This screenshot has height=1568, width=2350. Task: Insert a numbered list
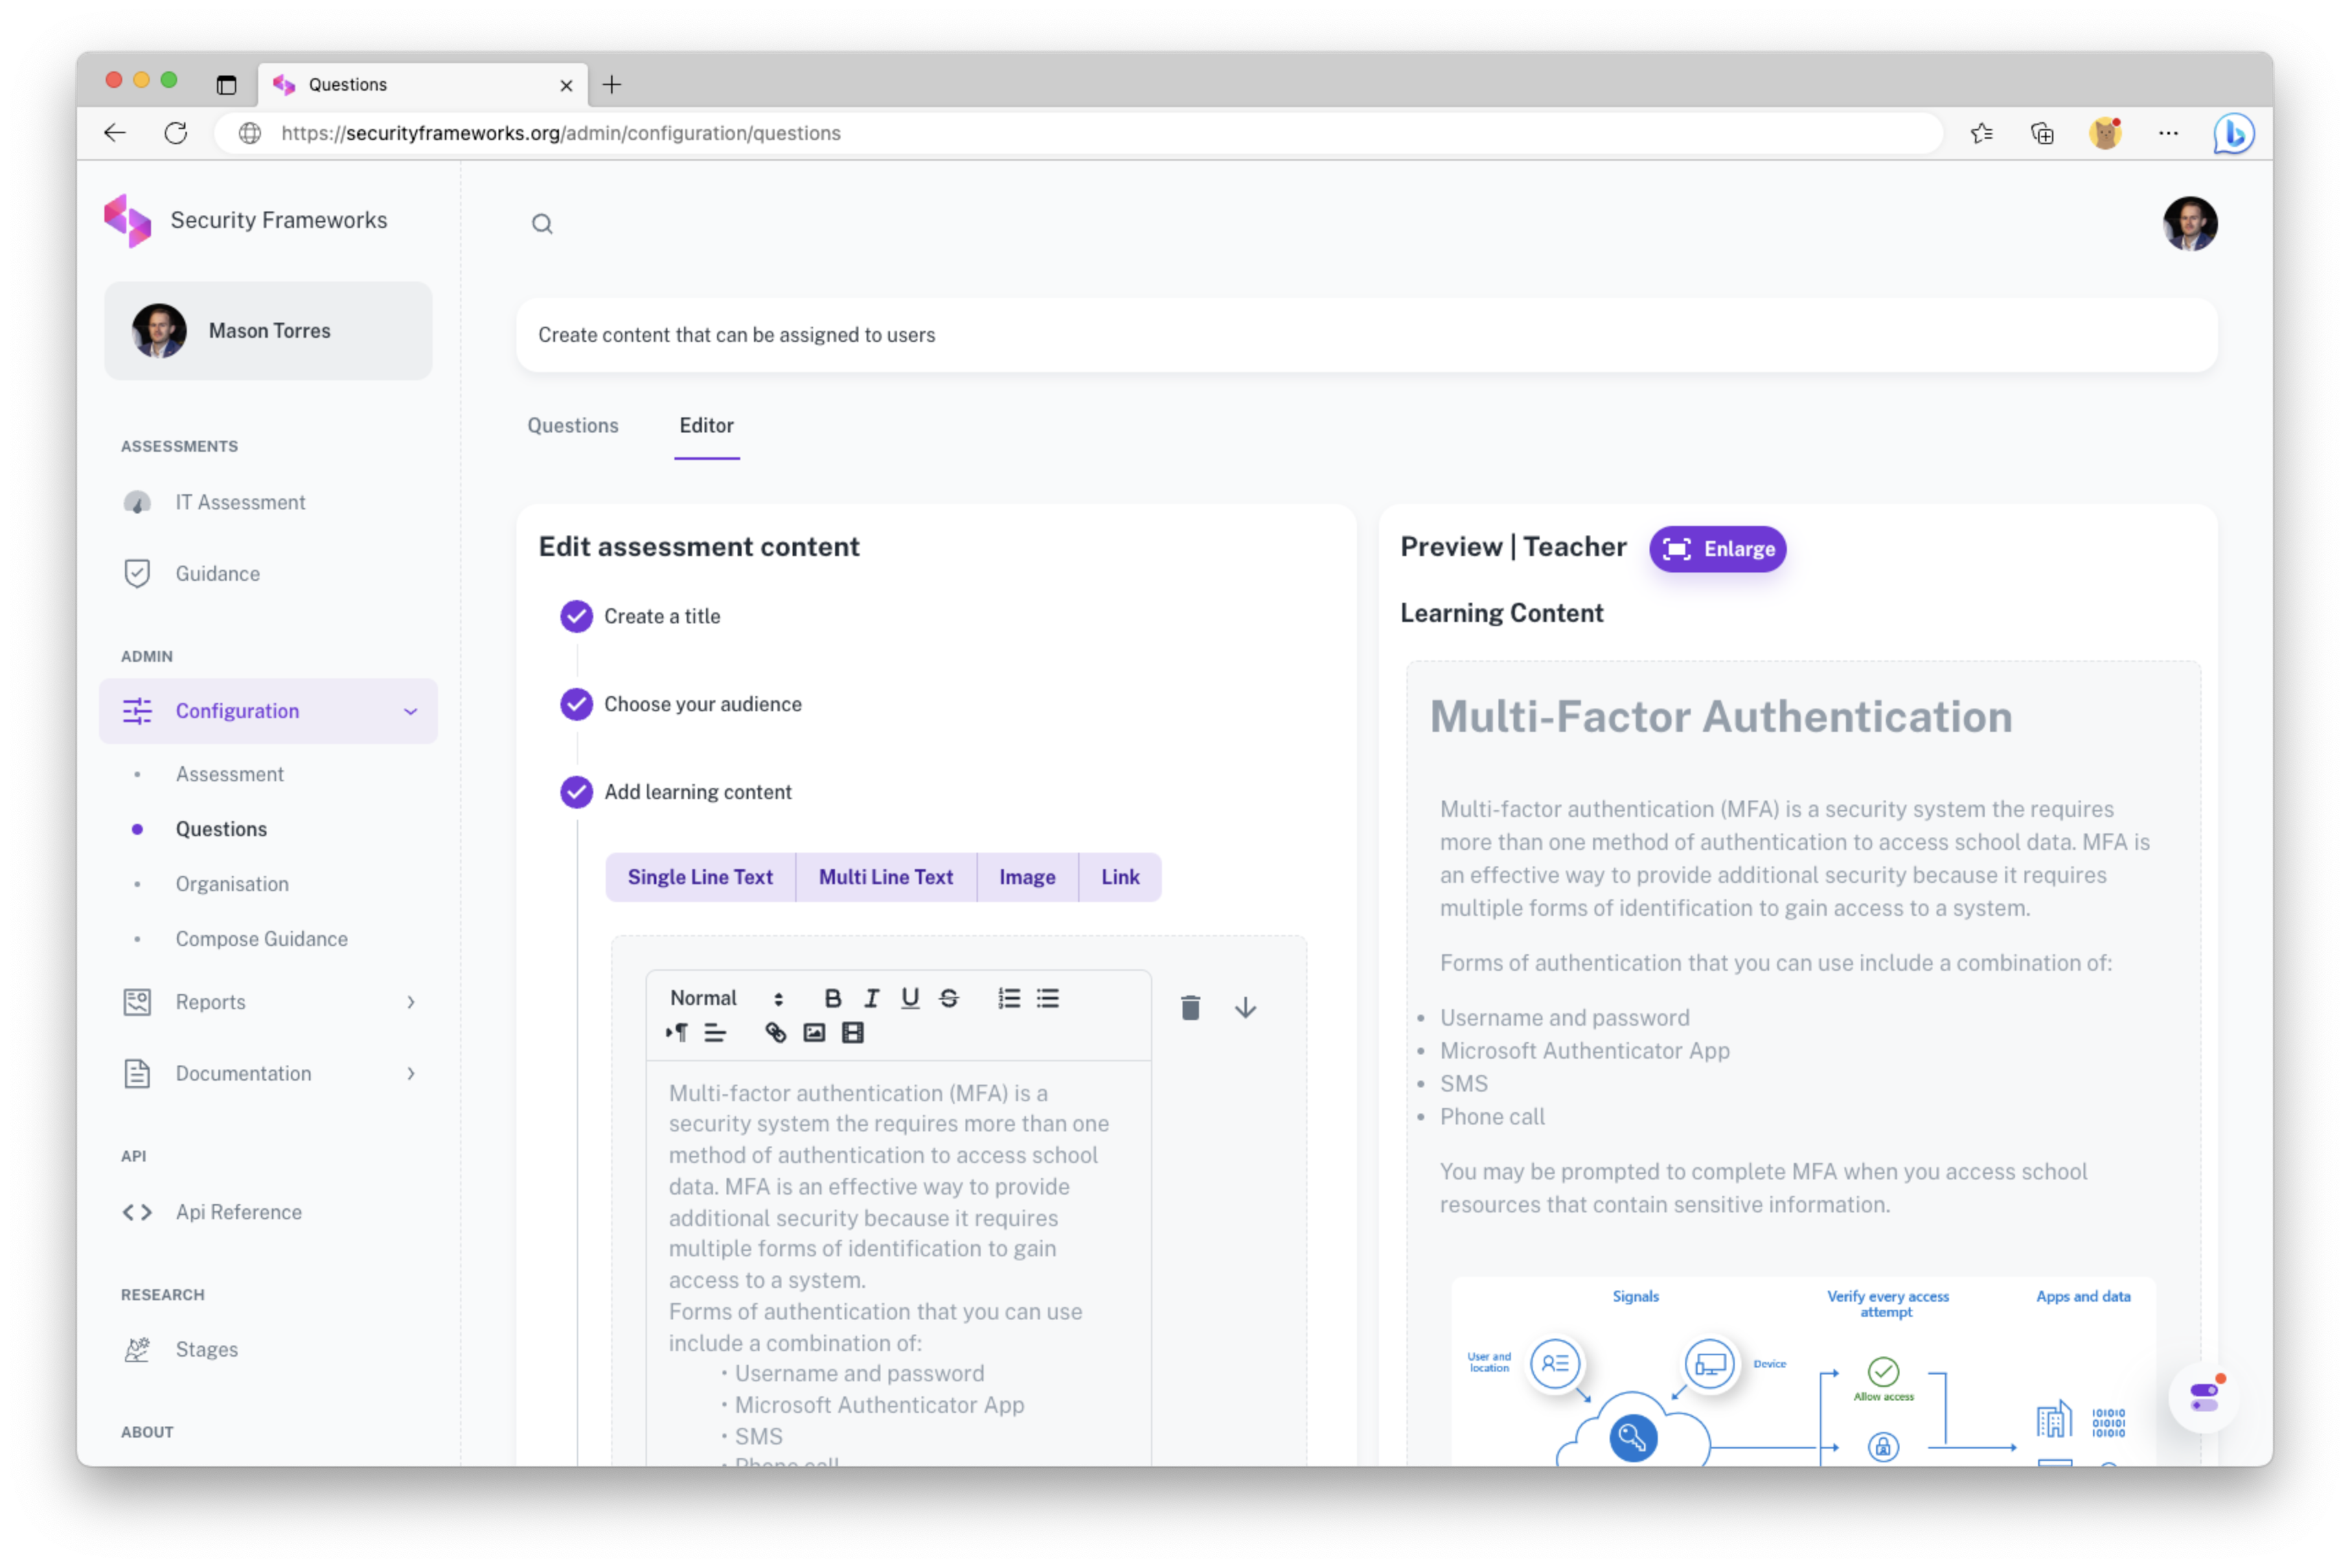1008,998
